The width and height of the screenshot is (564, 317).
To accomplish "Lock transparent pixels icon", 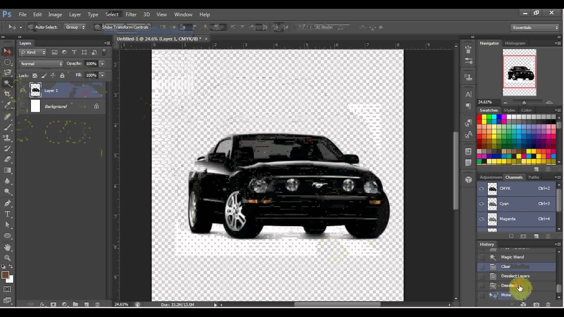I will [x=35, y=76].
